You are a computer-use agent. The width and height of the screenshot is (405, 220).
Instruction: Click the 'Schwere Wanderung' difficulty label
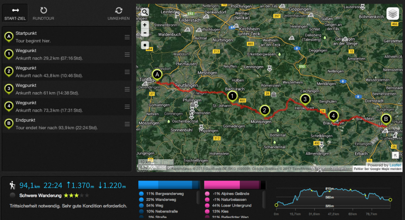pos(40,195)
